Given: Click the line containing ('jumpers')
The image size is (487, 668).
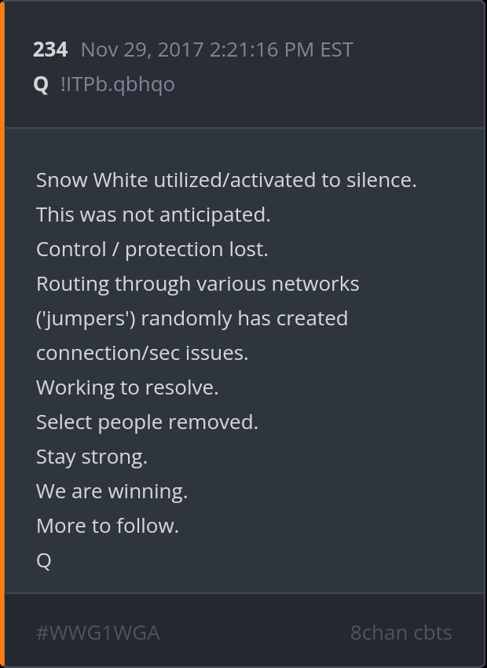Looking at the screenshot, I should (192, 318).
